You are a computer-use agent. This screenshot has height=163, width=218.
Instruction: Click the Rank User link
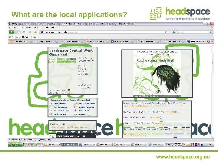[84, 114]
